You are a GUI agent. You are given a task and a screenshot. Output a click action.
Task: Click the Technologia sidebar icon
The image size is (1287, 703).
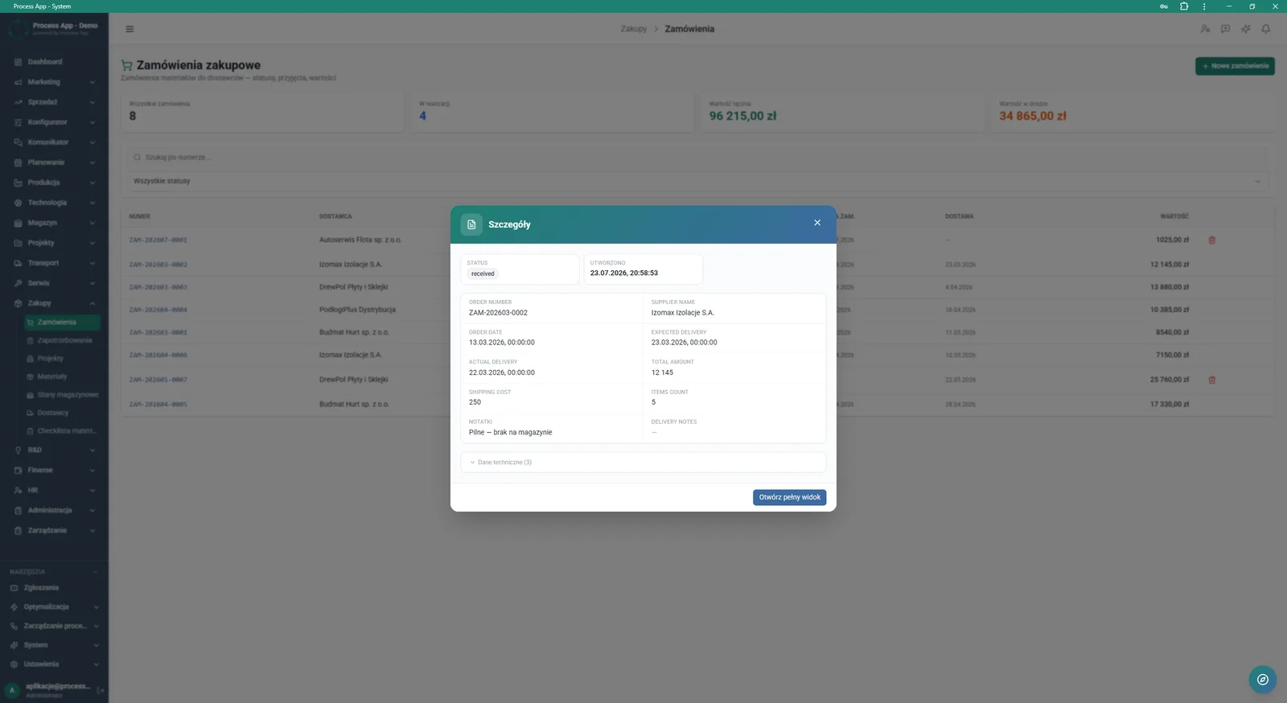[18, 203]
